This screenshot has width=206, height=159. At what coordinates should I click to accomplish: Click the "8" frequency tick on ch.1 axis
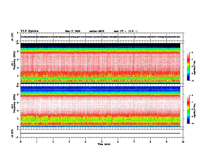click(18, 51)
